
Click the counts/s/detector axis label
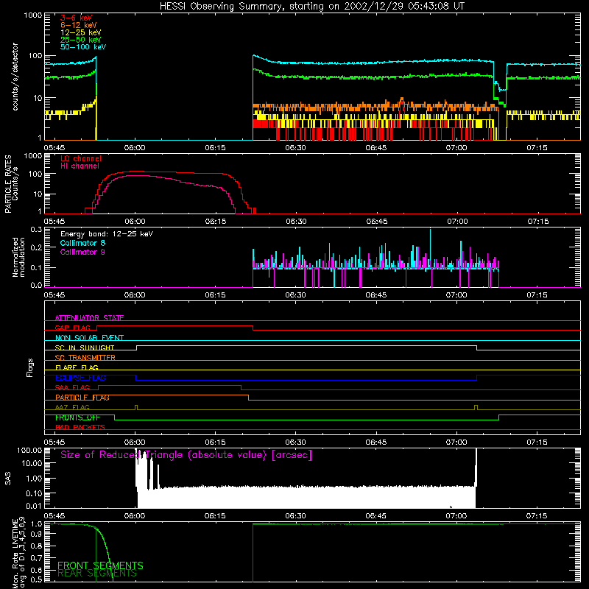(x=15, y=77)
